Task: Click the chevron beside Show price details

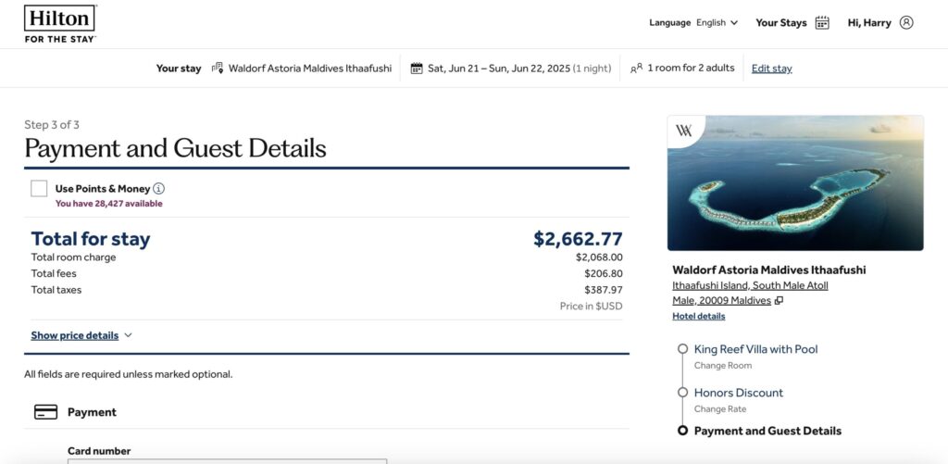Action: pyautogui.click(x=128, y=335)
